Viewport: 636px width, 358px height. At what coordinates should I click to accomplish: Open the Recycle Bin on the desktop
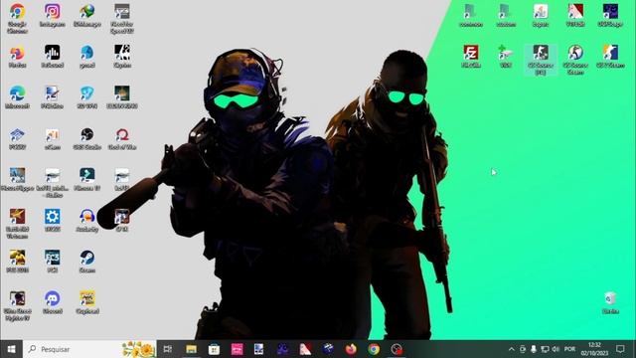coord(610,302)
